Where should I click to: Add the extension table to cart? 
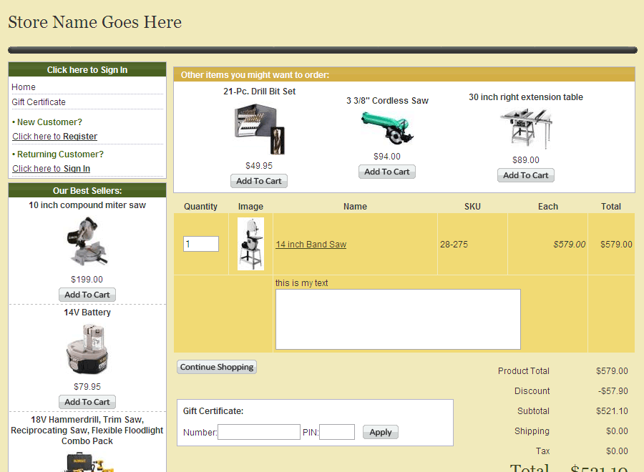point(526,175)
